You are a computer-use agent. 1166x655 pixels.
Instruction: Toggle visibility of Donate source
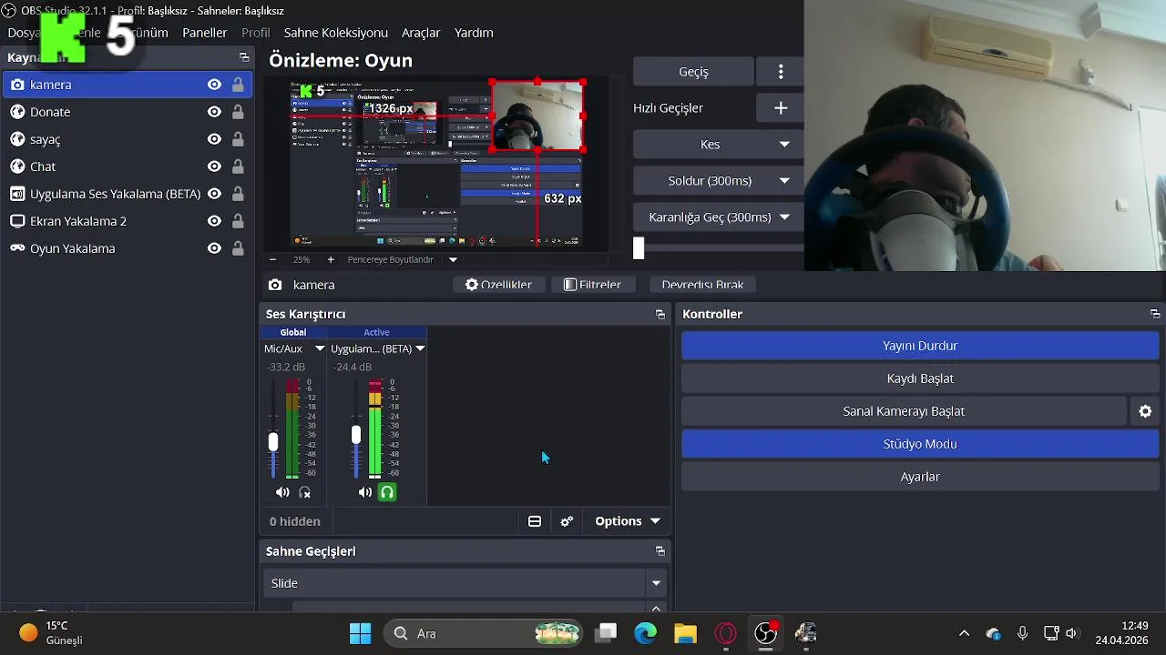coord(214,112)
